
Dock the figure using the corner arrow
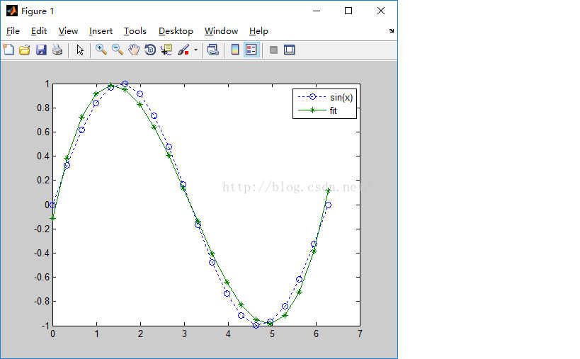(392, 30)
